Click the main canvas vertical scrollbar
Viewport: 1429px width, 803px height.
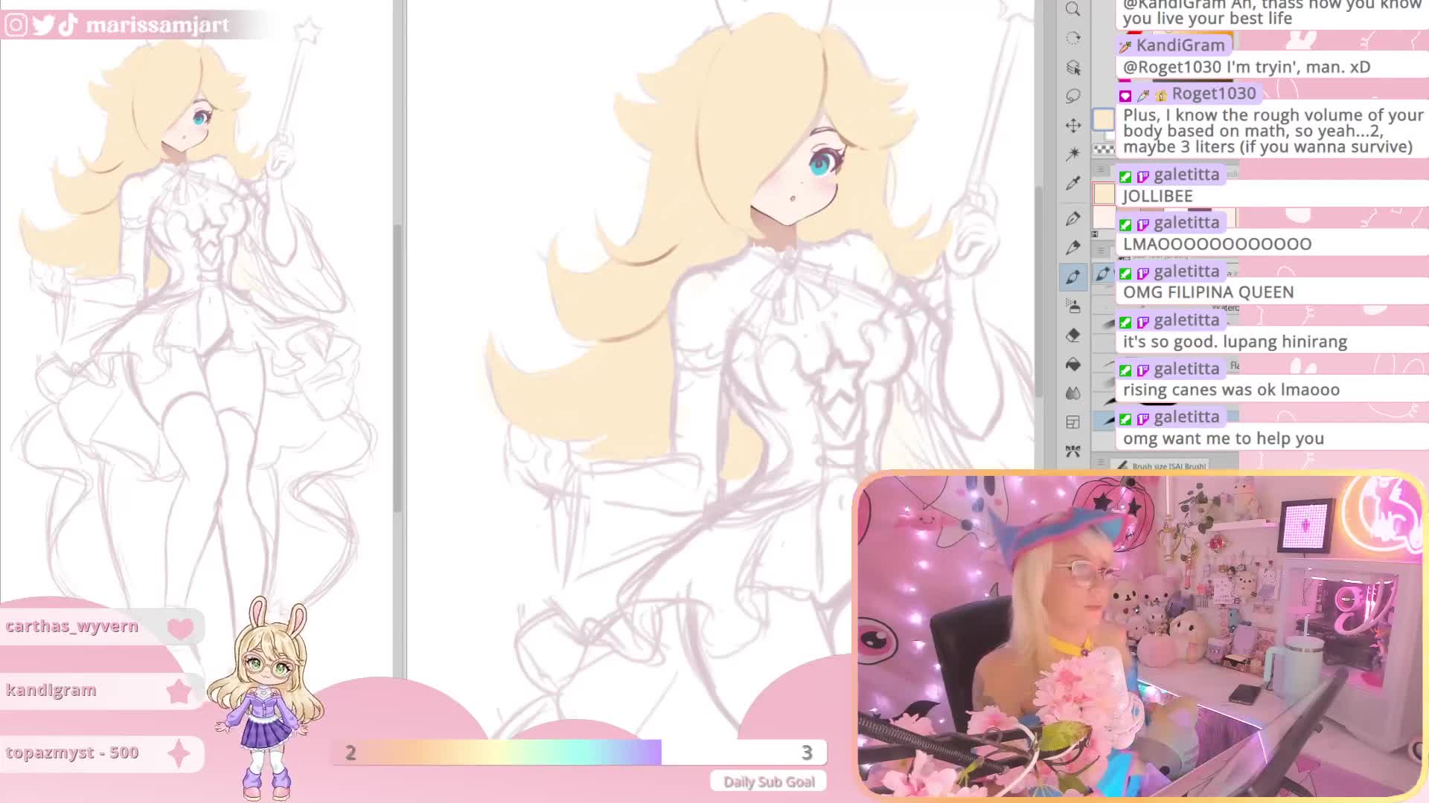coord(1039,290)
